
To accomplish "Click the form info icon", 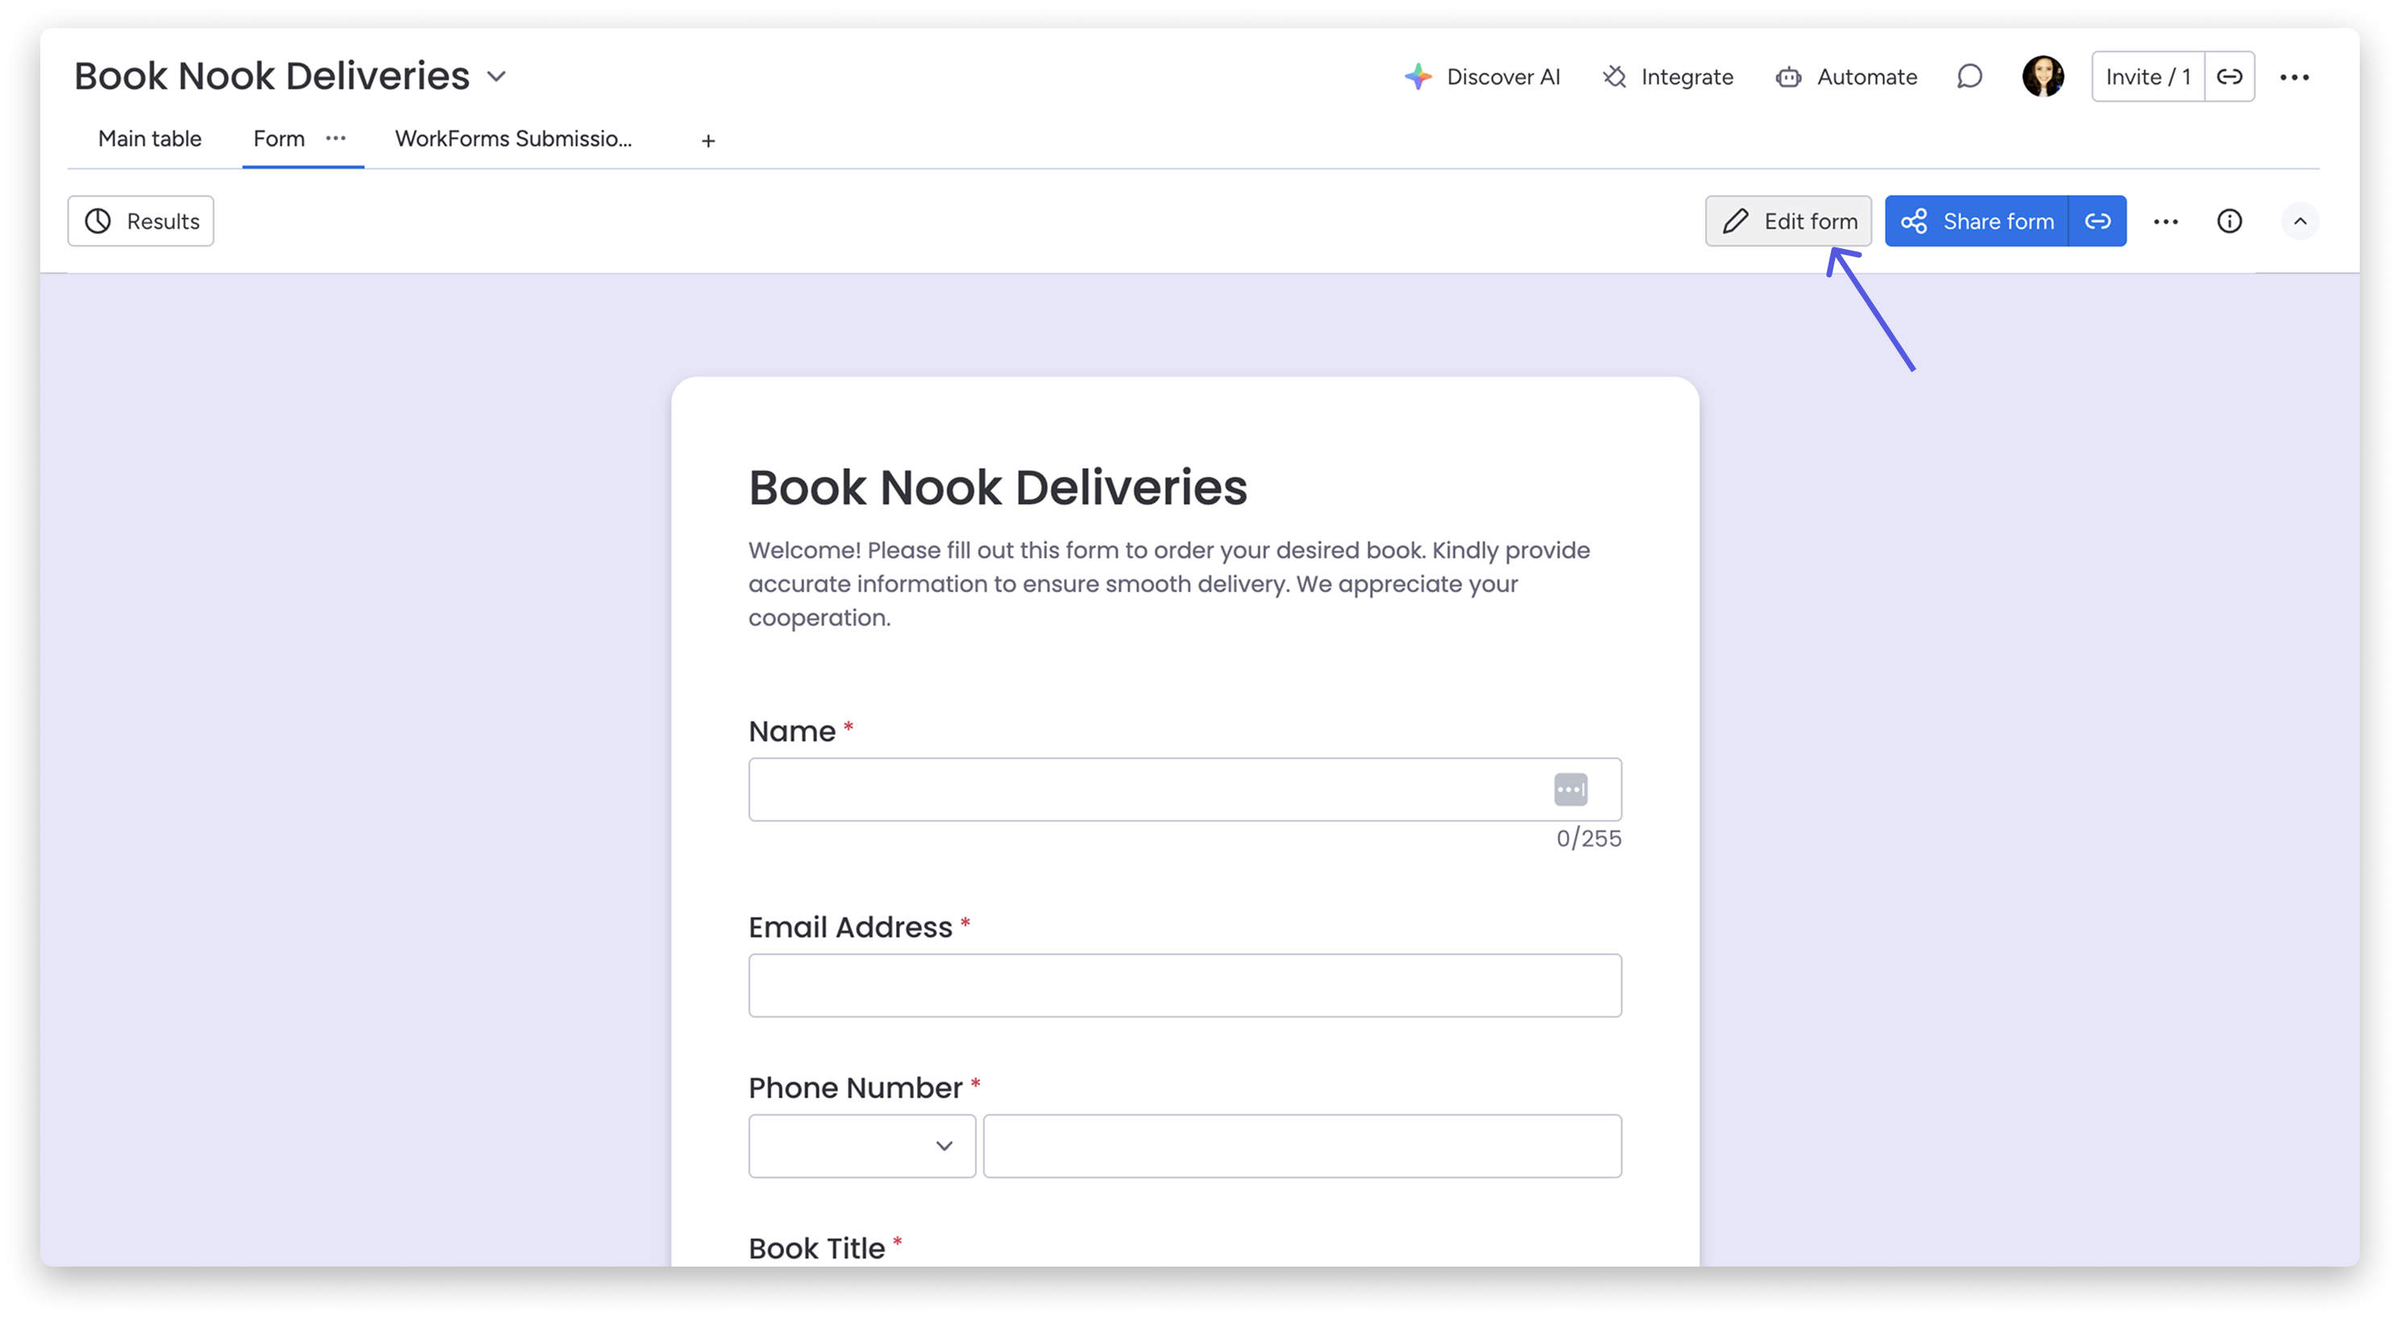I will pos(2229,221).
